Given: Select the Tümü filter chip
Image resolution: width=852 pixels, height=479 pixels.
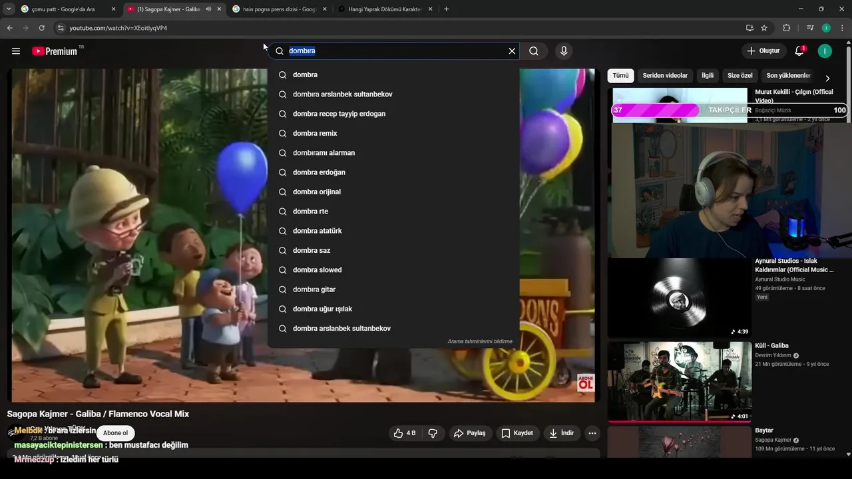Looking at the screenshot, I should [x=620, y=76].
